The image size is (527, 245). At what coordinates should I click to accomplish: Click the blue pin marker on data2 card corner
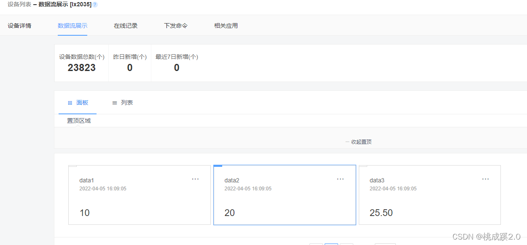218,166
